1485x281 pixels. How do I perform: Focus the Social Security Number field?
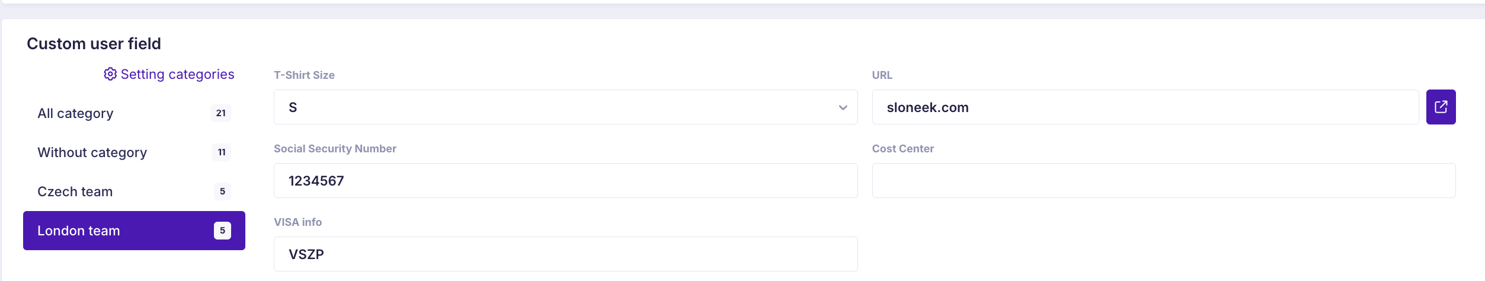click(x=565, y=181)
